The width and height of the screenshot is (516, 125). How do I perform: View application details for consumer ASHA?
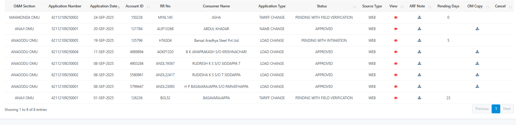point(396,18)
